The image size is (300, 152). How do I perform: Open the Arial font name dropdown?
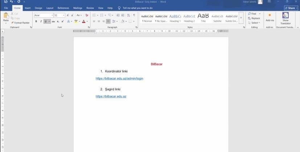pos(52,15)
